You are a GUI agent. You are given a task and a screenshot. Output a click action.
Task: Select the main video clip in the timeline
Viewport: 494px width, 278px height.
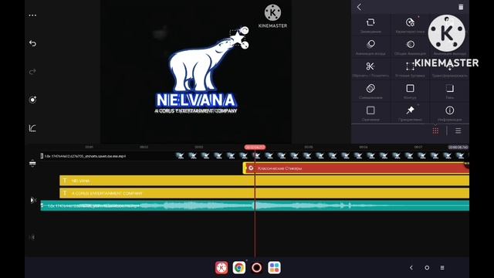(255, 156)
